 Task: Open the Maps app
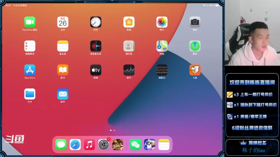(162, 46)
